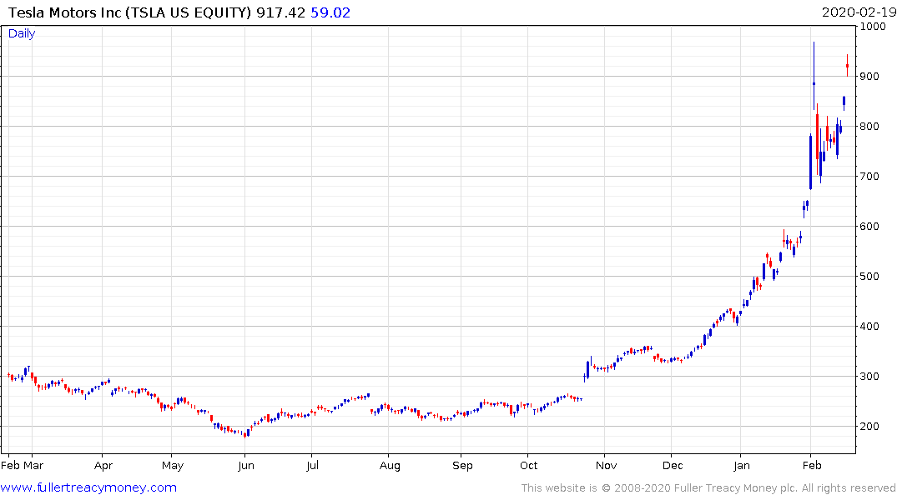The height and width of the screenshot is (500, 897).
Task: Click the tall blue candle peaking near 970
Action: pos(814,76)
